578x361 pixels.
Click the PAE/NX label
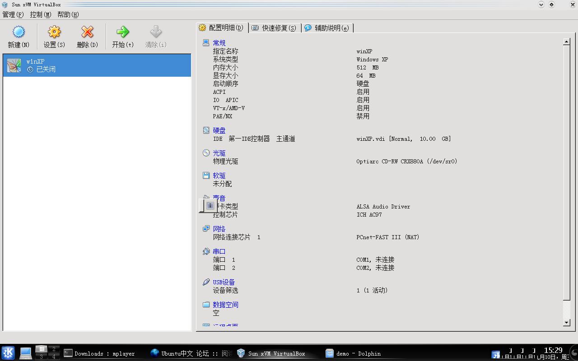pyautogui.click(x=223, y=116)
